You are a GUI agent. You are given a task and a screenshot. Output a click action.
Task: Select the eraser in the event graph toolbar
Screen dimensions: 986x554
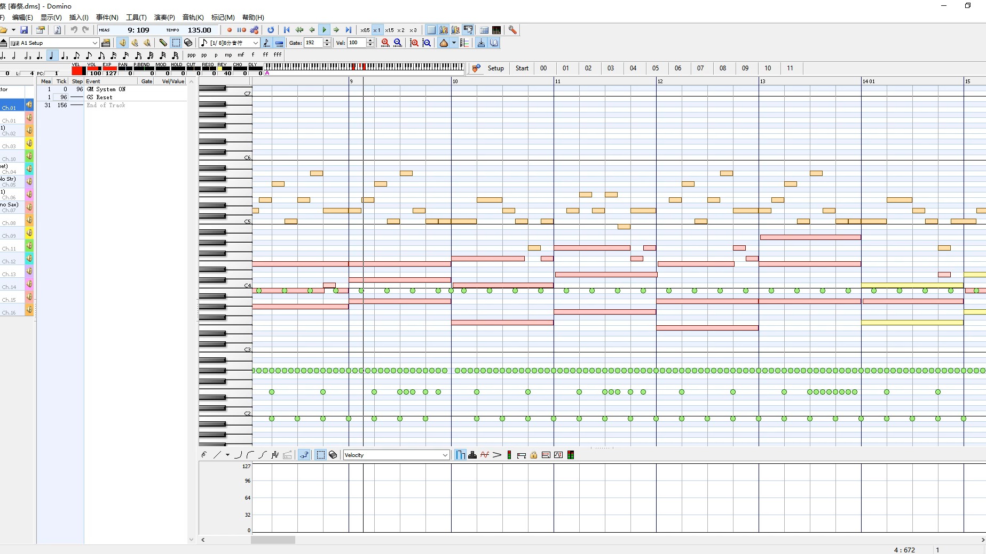point(333,455)
